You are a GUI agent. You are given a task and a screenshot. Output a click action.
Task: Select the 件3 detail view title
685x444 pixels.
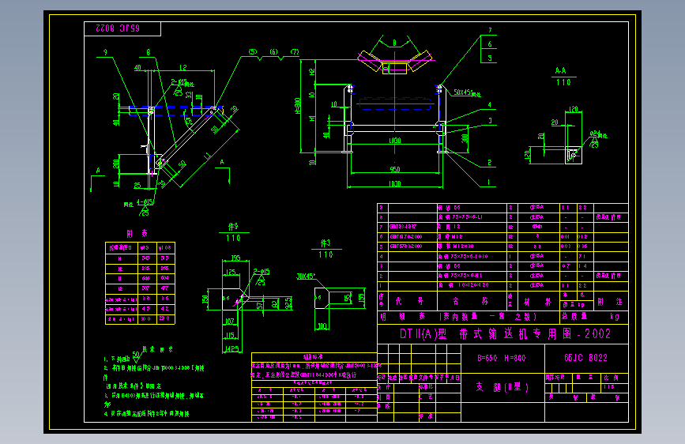(x=326, y=249)
